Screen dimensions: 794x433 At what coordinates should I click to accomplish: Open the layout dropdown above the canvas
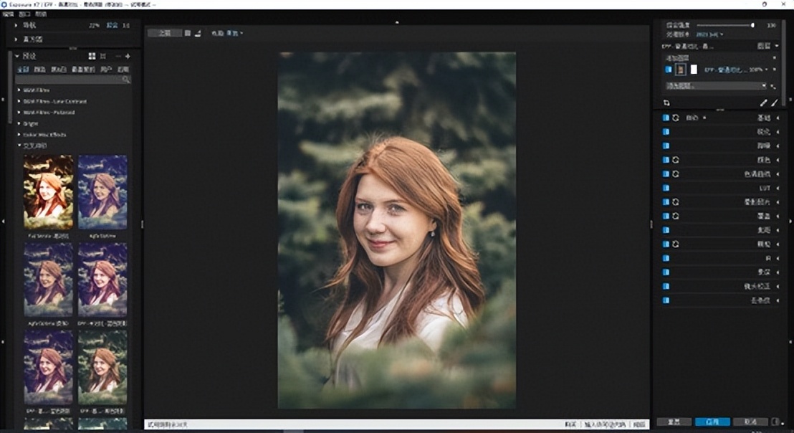(x=235, y=33)
